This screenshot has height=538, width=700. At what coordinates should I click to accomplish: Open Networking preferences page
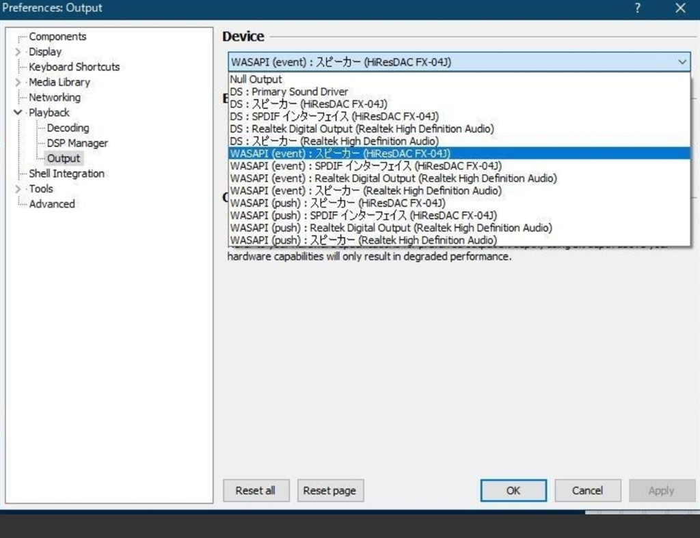click(55, 97)
